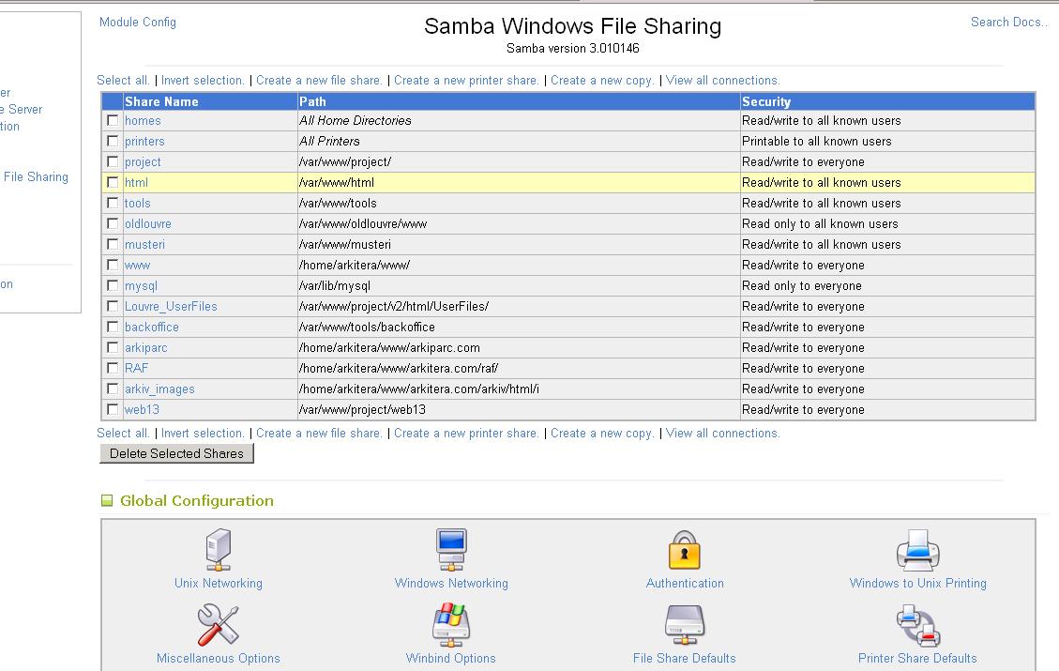Screen dimensions: 1059x671
Task: Open the printers share link
Action: click(144, 141)
